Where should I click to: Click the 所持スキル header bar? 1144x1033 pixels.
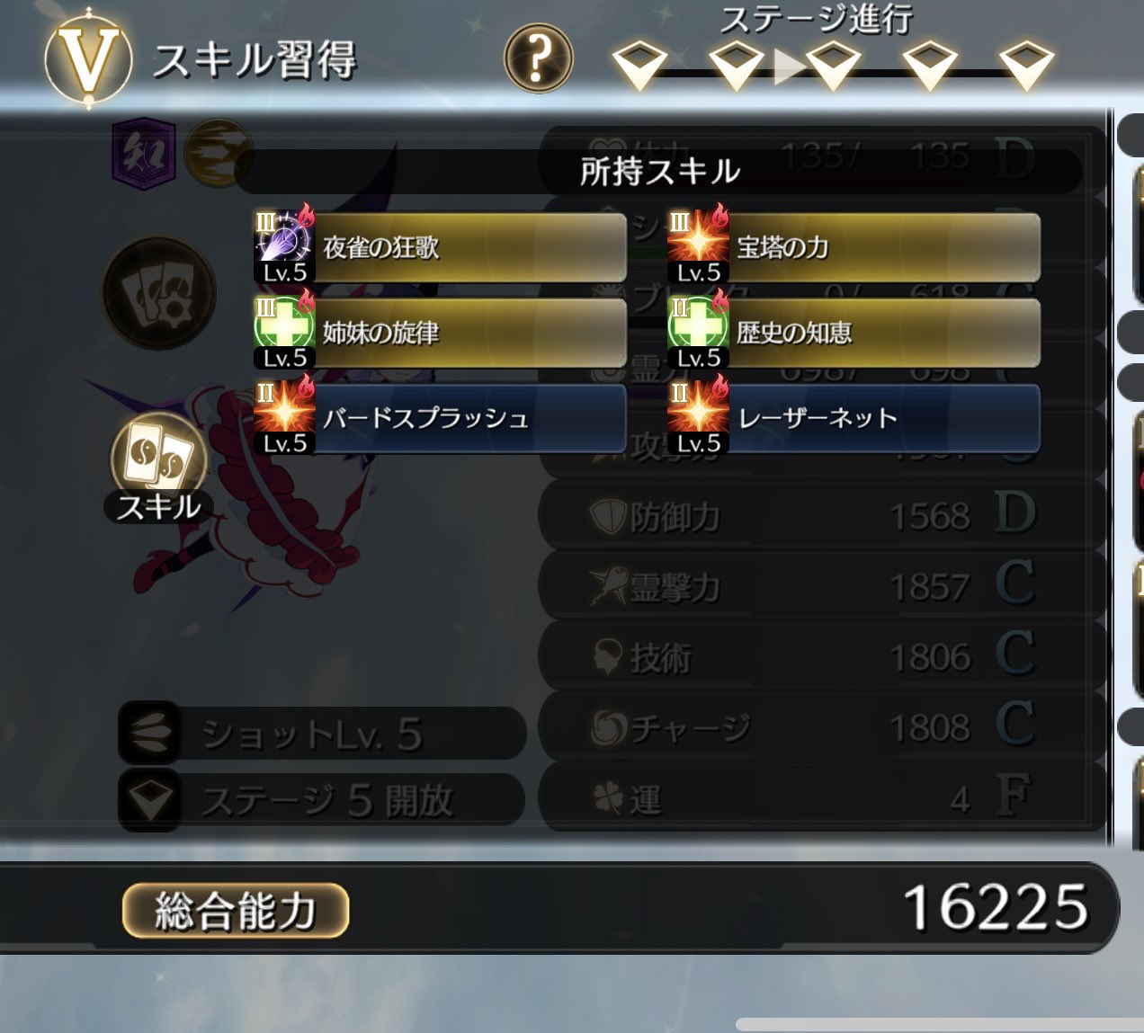659,171
